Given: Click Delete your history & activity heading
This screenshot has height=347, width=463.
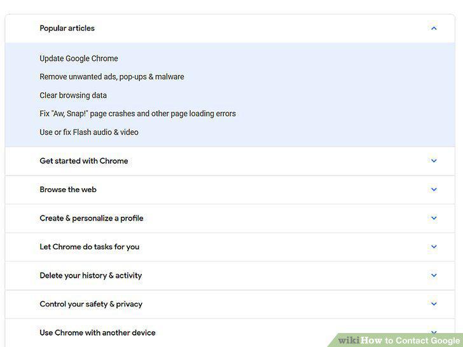Looking at the screenshot, I should click(x=91, y=276).
